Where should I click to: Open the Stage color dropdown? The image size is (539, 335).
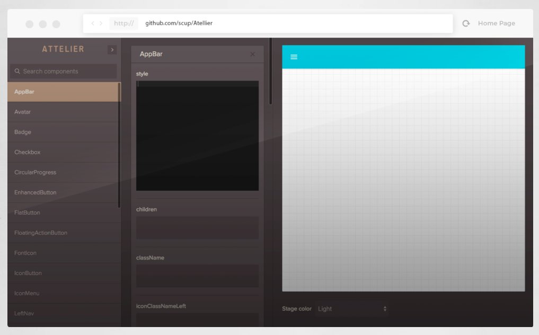tap(352, 309)
